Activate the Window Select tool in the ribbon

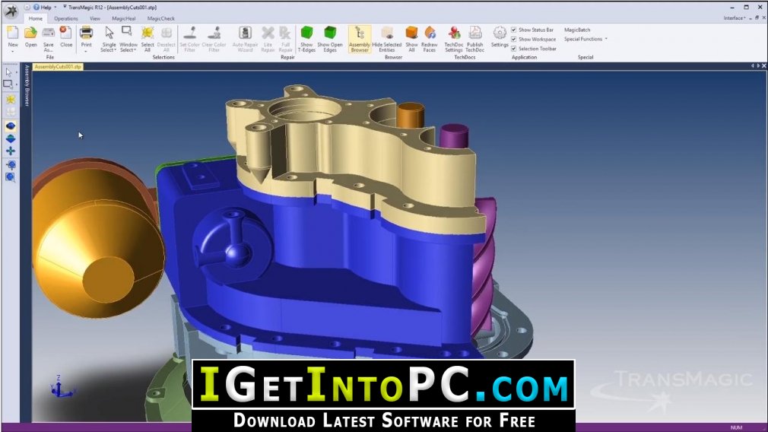click(129, 40)
